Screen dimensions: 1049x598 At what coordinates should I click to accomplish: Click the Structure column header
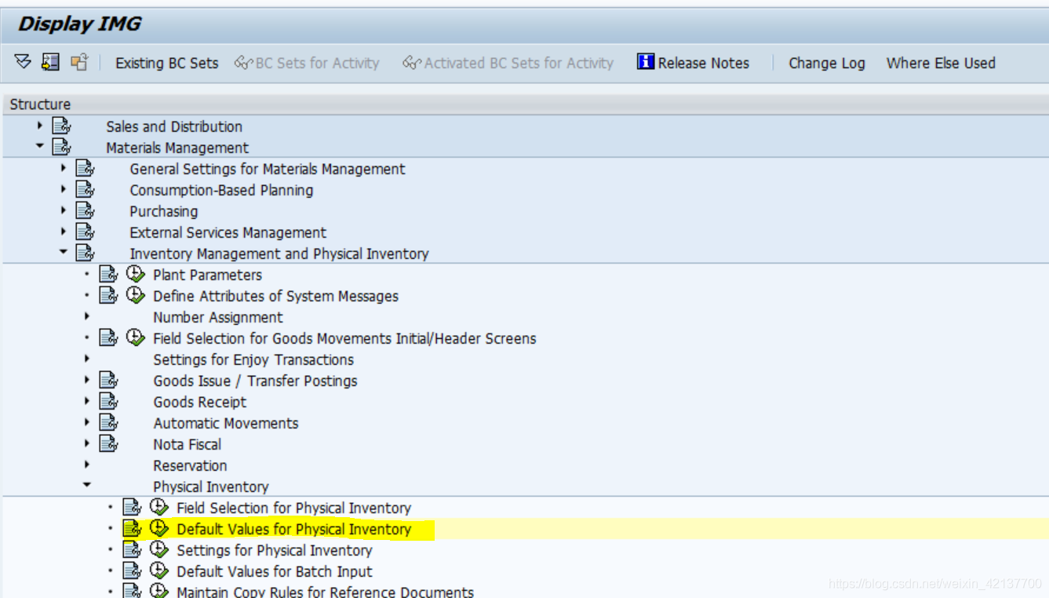click(x=40, y=104)
